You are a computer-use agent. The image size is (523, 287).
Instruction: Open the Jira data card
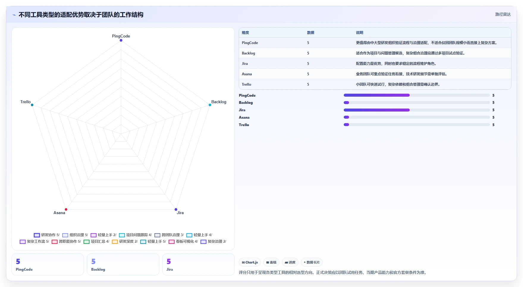[x=198, y=264]
